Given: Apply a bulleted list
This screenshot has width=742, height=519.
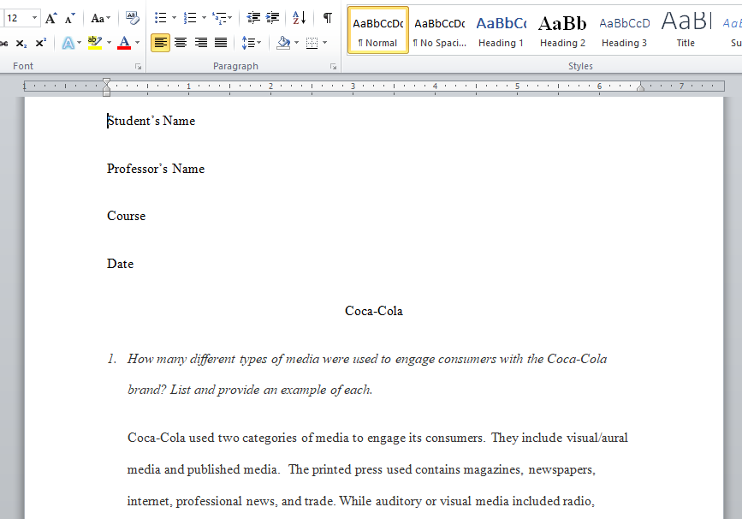Looking at the screenshot, I should coord(160,19).
